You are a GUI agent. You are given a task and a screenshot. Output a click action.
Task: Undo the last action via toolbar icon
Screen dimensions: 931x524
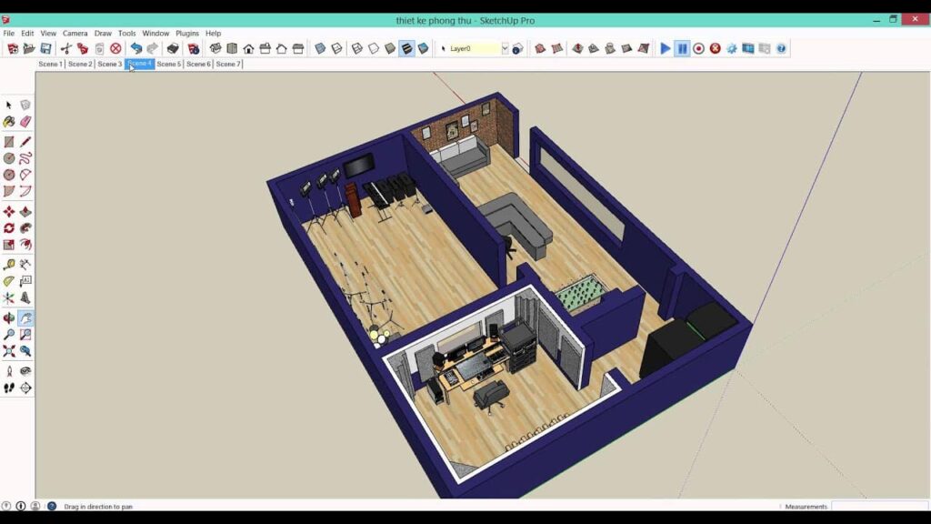[x=136, y=47]
